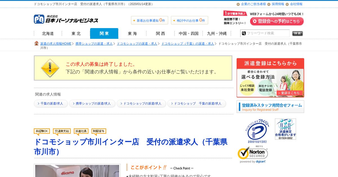Screen dimensions: 338x177
Task: Select the 中国・四国 region tab
Action: point(189,33)
